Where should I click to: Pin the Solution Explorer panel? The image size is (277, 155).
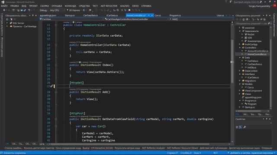[267, 15]
